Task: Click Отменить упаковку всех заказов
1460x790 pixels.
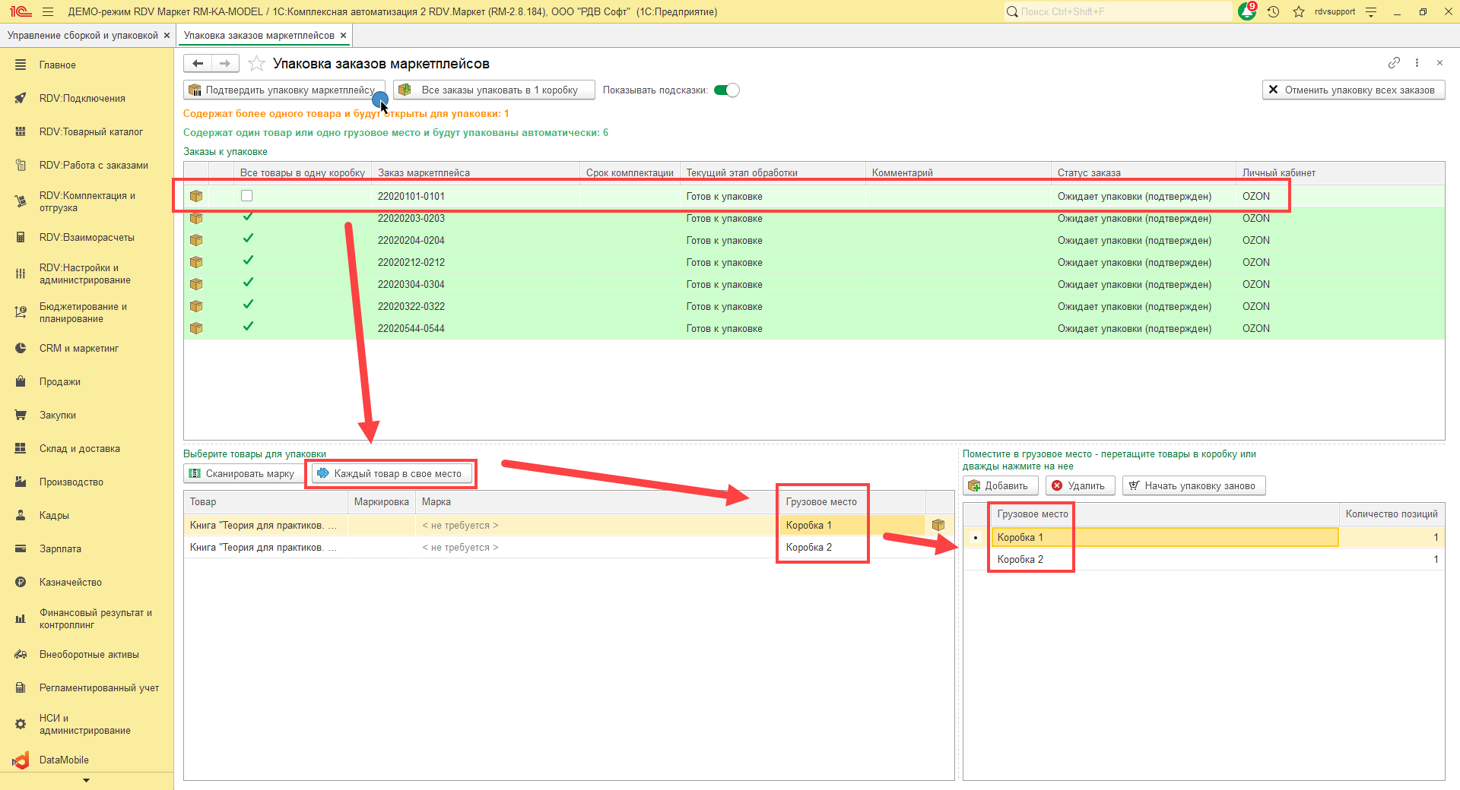Action: (1353, 90)
